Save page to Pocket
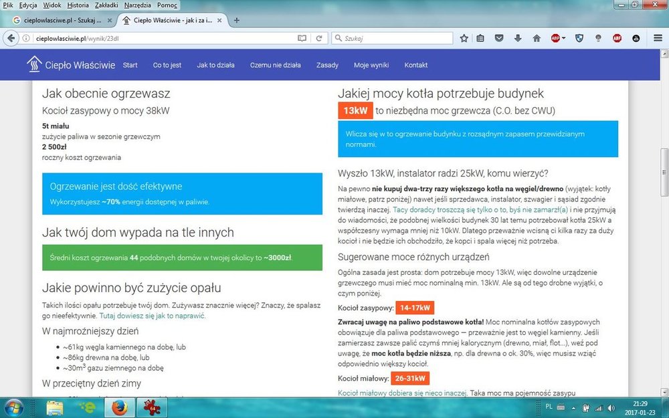Screen dimensions: 669x418 (499, 39)
